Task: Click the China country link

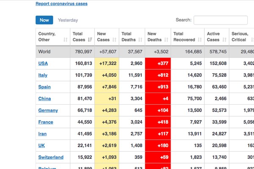Action: coord(44,98)
